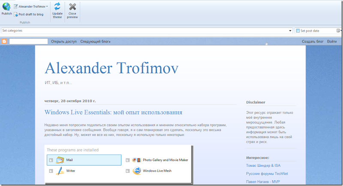This screenshot has height=186, width=343.
Task: Click the Создать блог link
Action: [313, 41]
